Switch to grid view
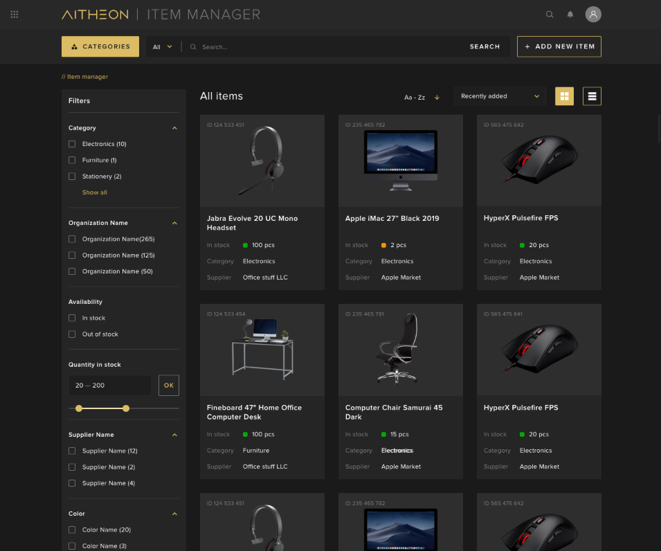 tap(564, 96)
